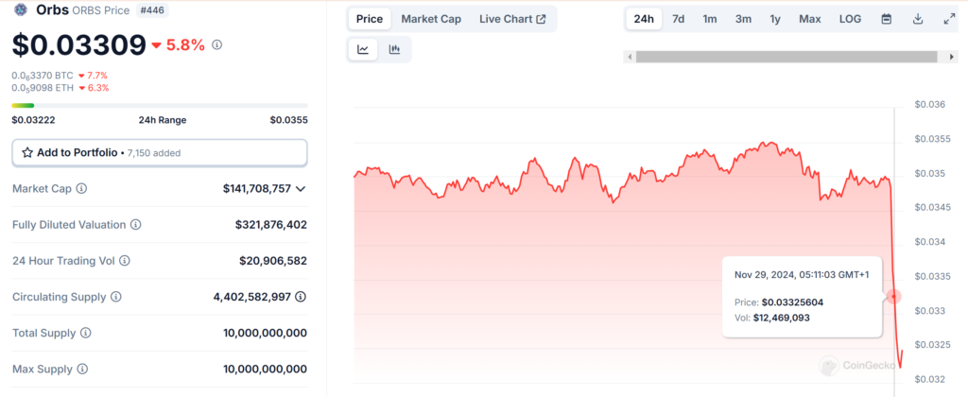The image size is (968, 397).
Task: Expand the Market Cap details chevron
Action: 301,189
